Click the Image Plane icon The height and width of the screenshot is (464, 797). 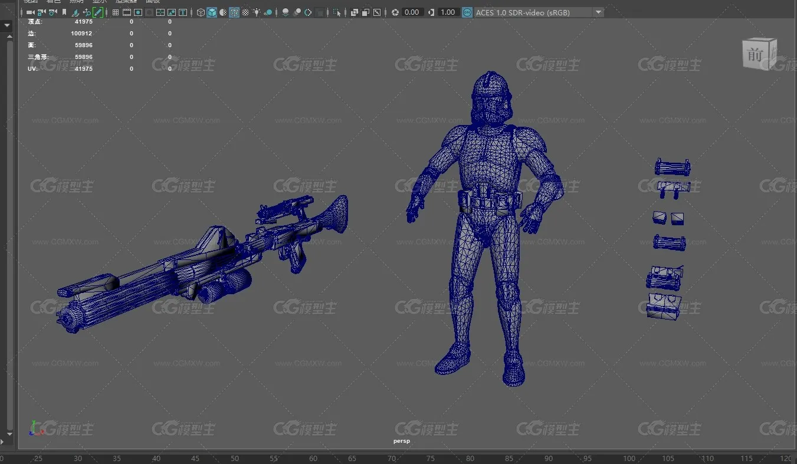[x=76, y=12]
